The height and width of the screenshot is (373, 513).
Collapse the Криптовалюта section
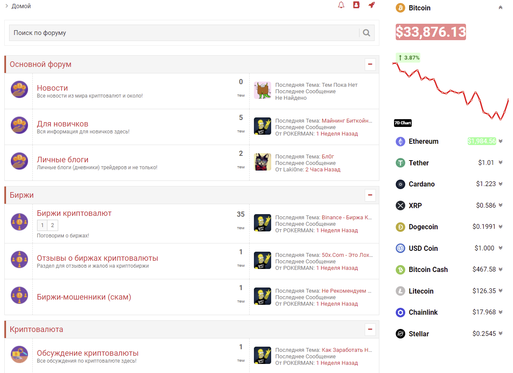[370, 329]
